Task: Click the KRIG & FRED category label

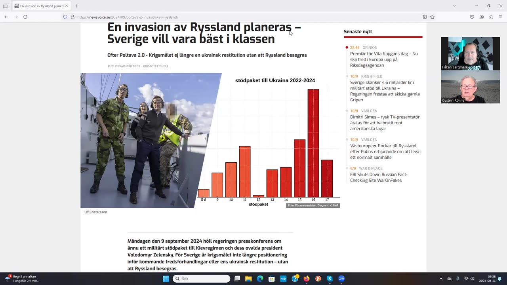Action: pos(372,76)
